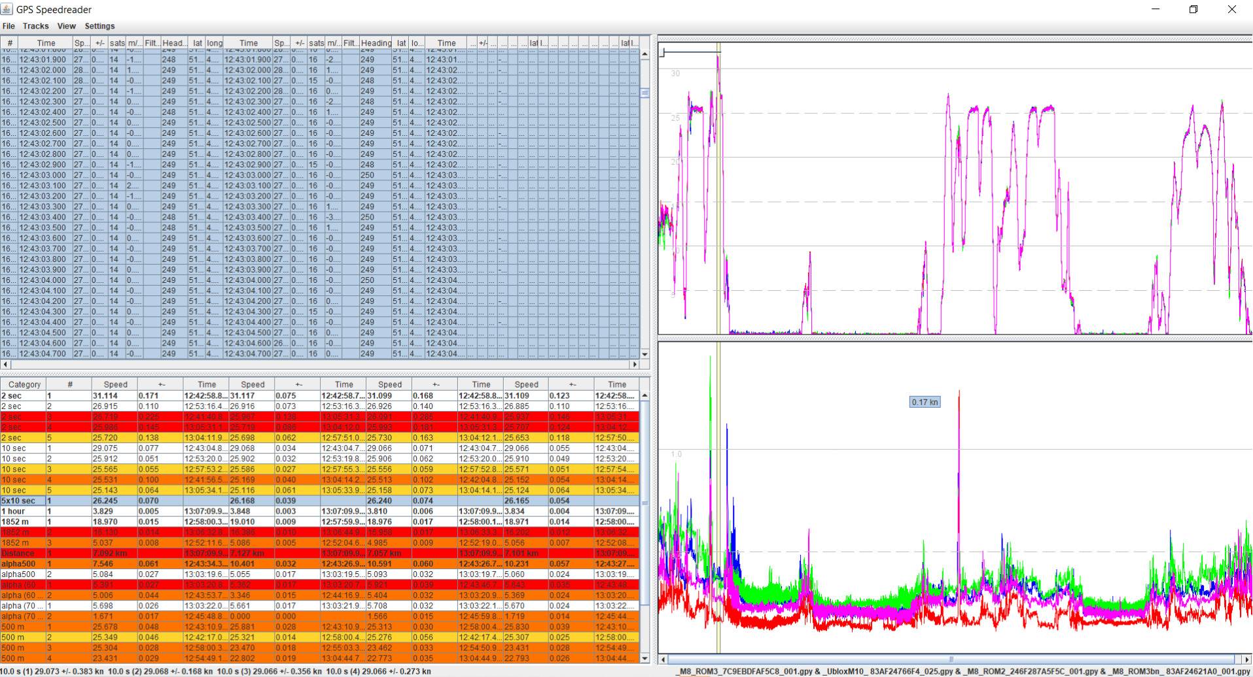Click down arrow of results table scrollbar

(x=644, y=659)
